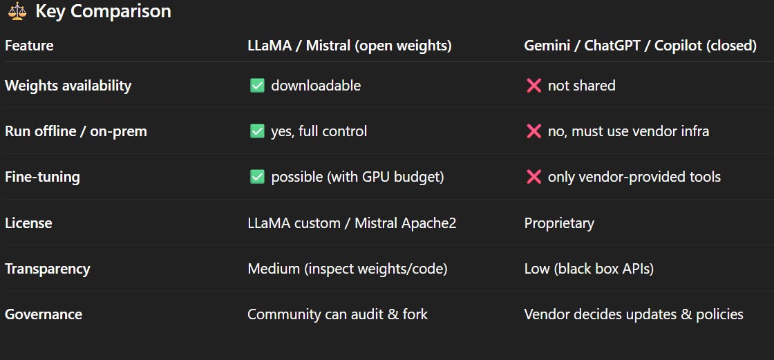Screen dimensions: 774x360
Task: Click the License row label
Action: point(28,223)
